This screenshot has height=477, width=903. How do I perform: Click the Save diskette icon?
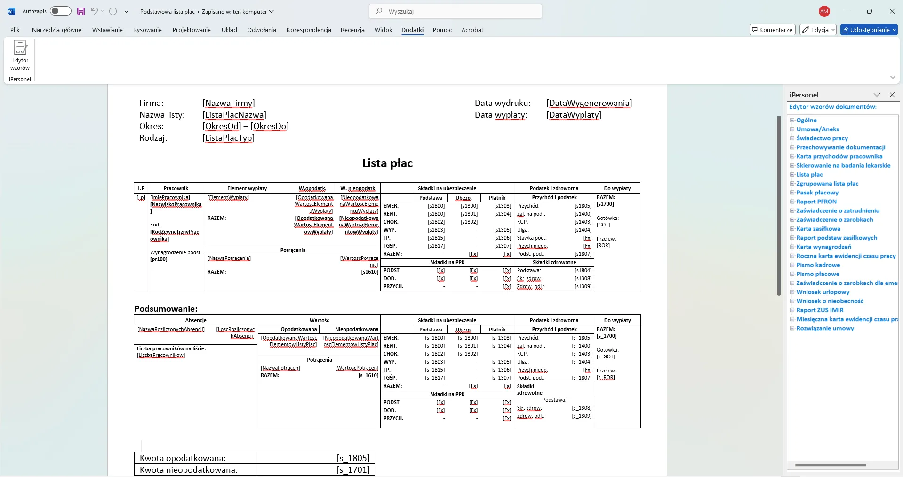click(x=81, y=11)
